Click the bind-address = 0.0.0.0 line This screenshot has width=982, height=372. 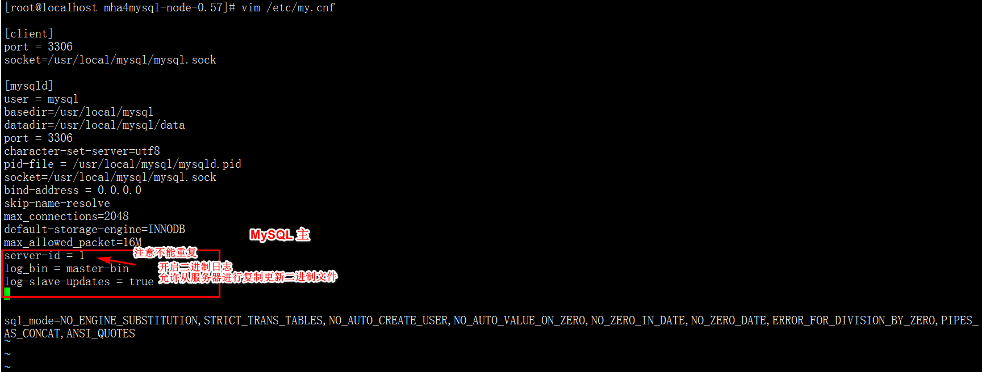point(73,191)
